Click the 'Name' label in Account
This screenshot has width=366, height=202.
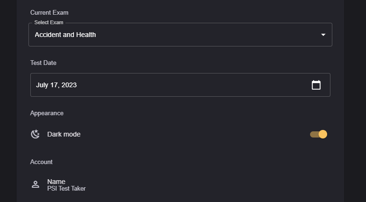(x=56, y=182)
